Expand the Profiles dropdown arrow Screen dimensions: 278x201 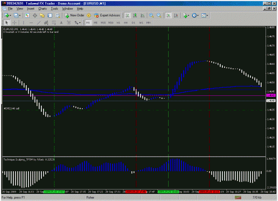tap(20, 16)
